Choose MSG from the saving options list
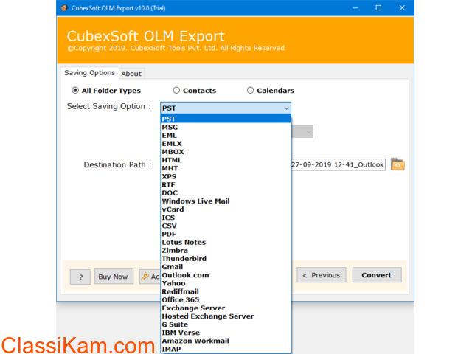Screen dimensions: 472x354 tap(226, 127)
